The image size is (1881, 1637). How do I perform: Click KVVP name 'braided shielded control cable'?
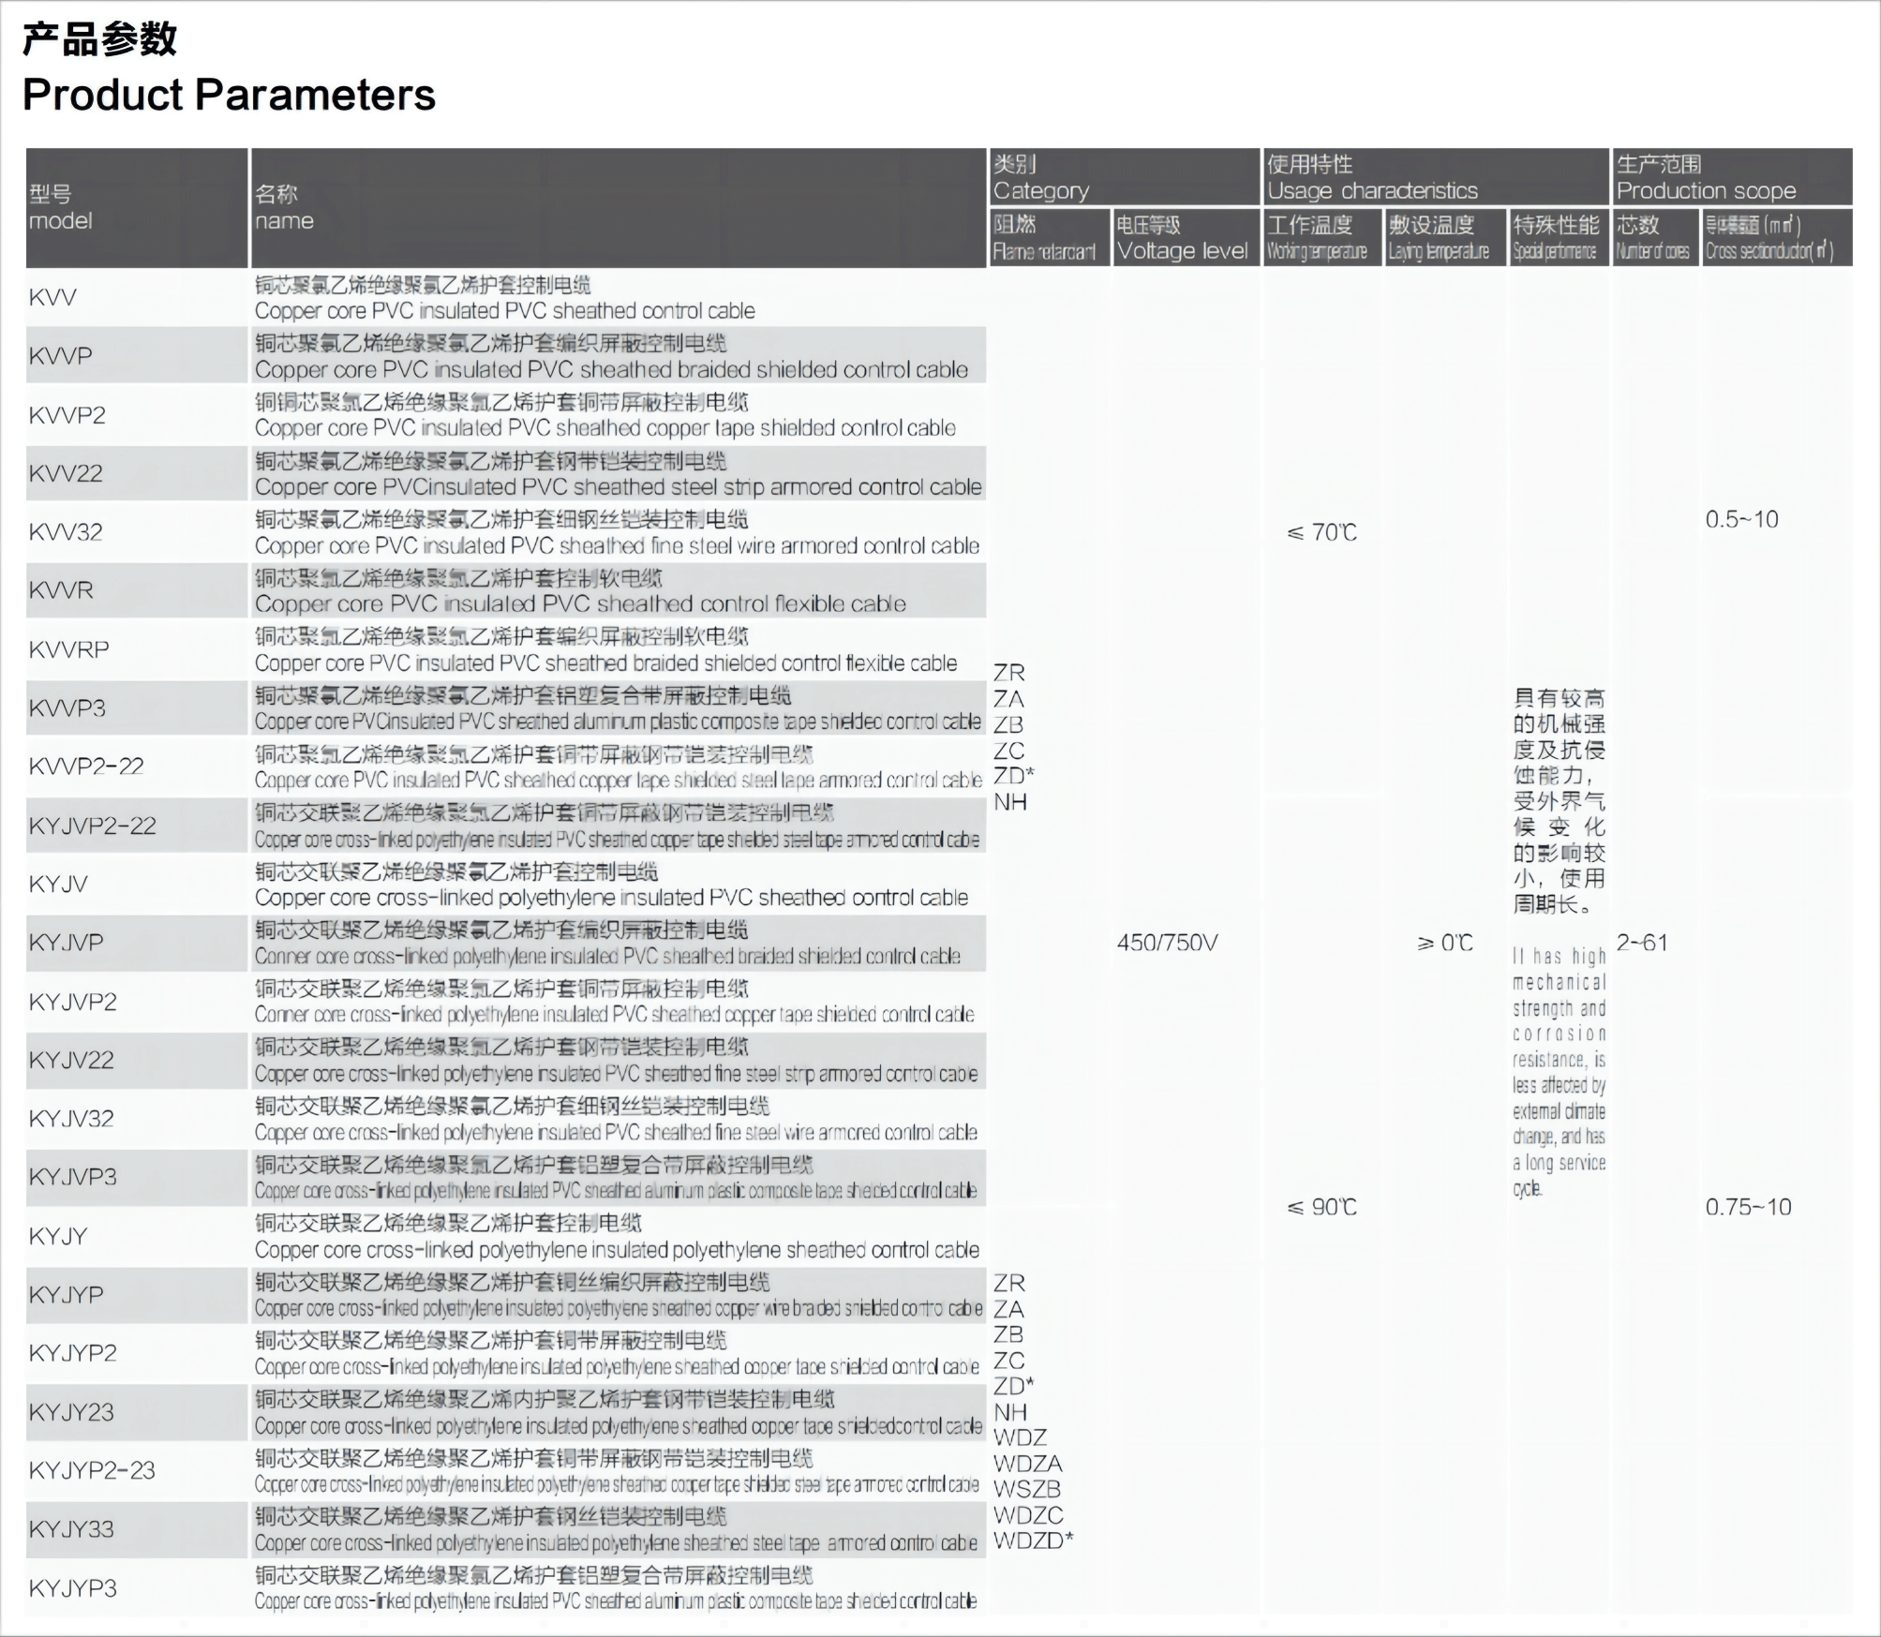click(x=823, y=370)
